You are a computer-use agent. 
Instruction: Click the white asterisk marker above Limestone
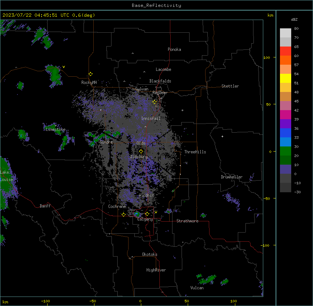[56, 126]
